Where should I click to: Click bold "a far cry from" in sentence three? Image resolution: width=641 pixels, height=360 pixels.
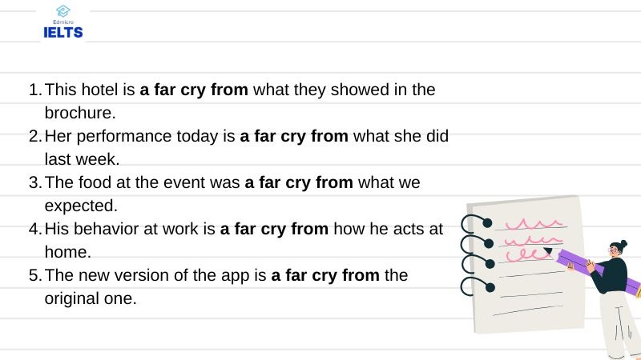299,182
